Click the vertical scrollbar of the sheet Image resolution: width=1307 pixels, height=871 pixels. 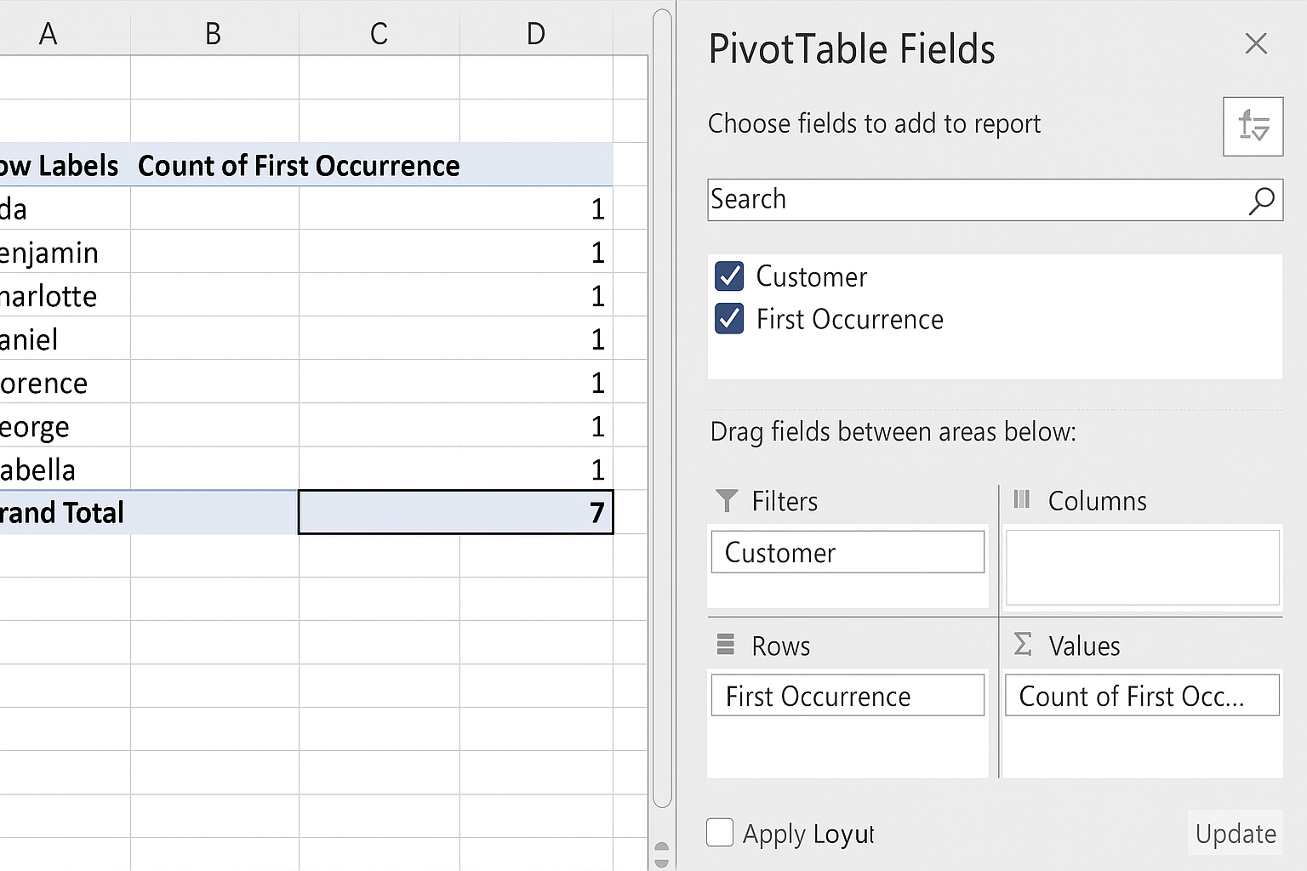click(662, 408)
